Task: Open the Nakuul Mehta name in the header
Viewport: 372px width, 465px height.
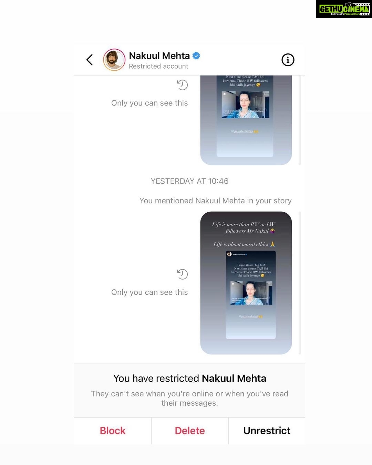Action: (159, 55)
